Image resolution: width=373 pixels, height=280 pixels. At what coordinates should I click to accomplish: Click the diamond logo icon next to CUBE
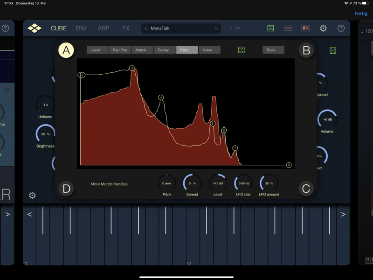[x=34, y=28]
